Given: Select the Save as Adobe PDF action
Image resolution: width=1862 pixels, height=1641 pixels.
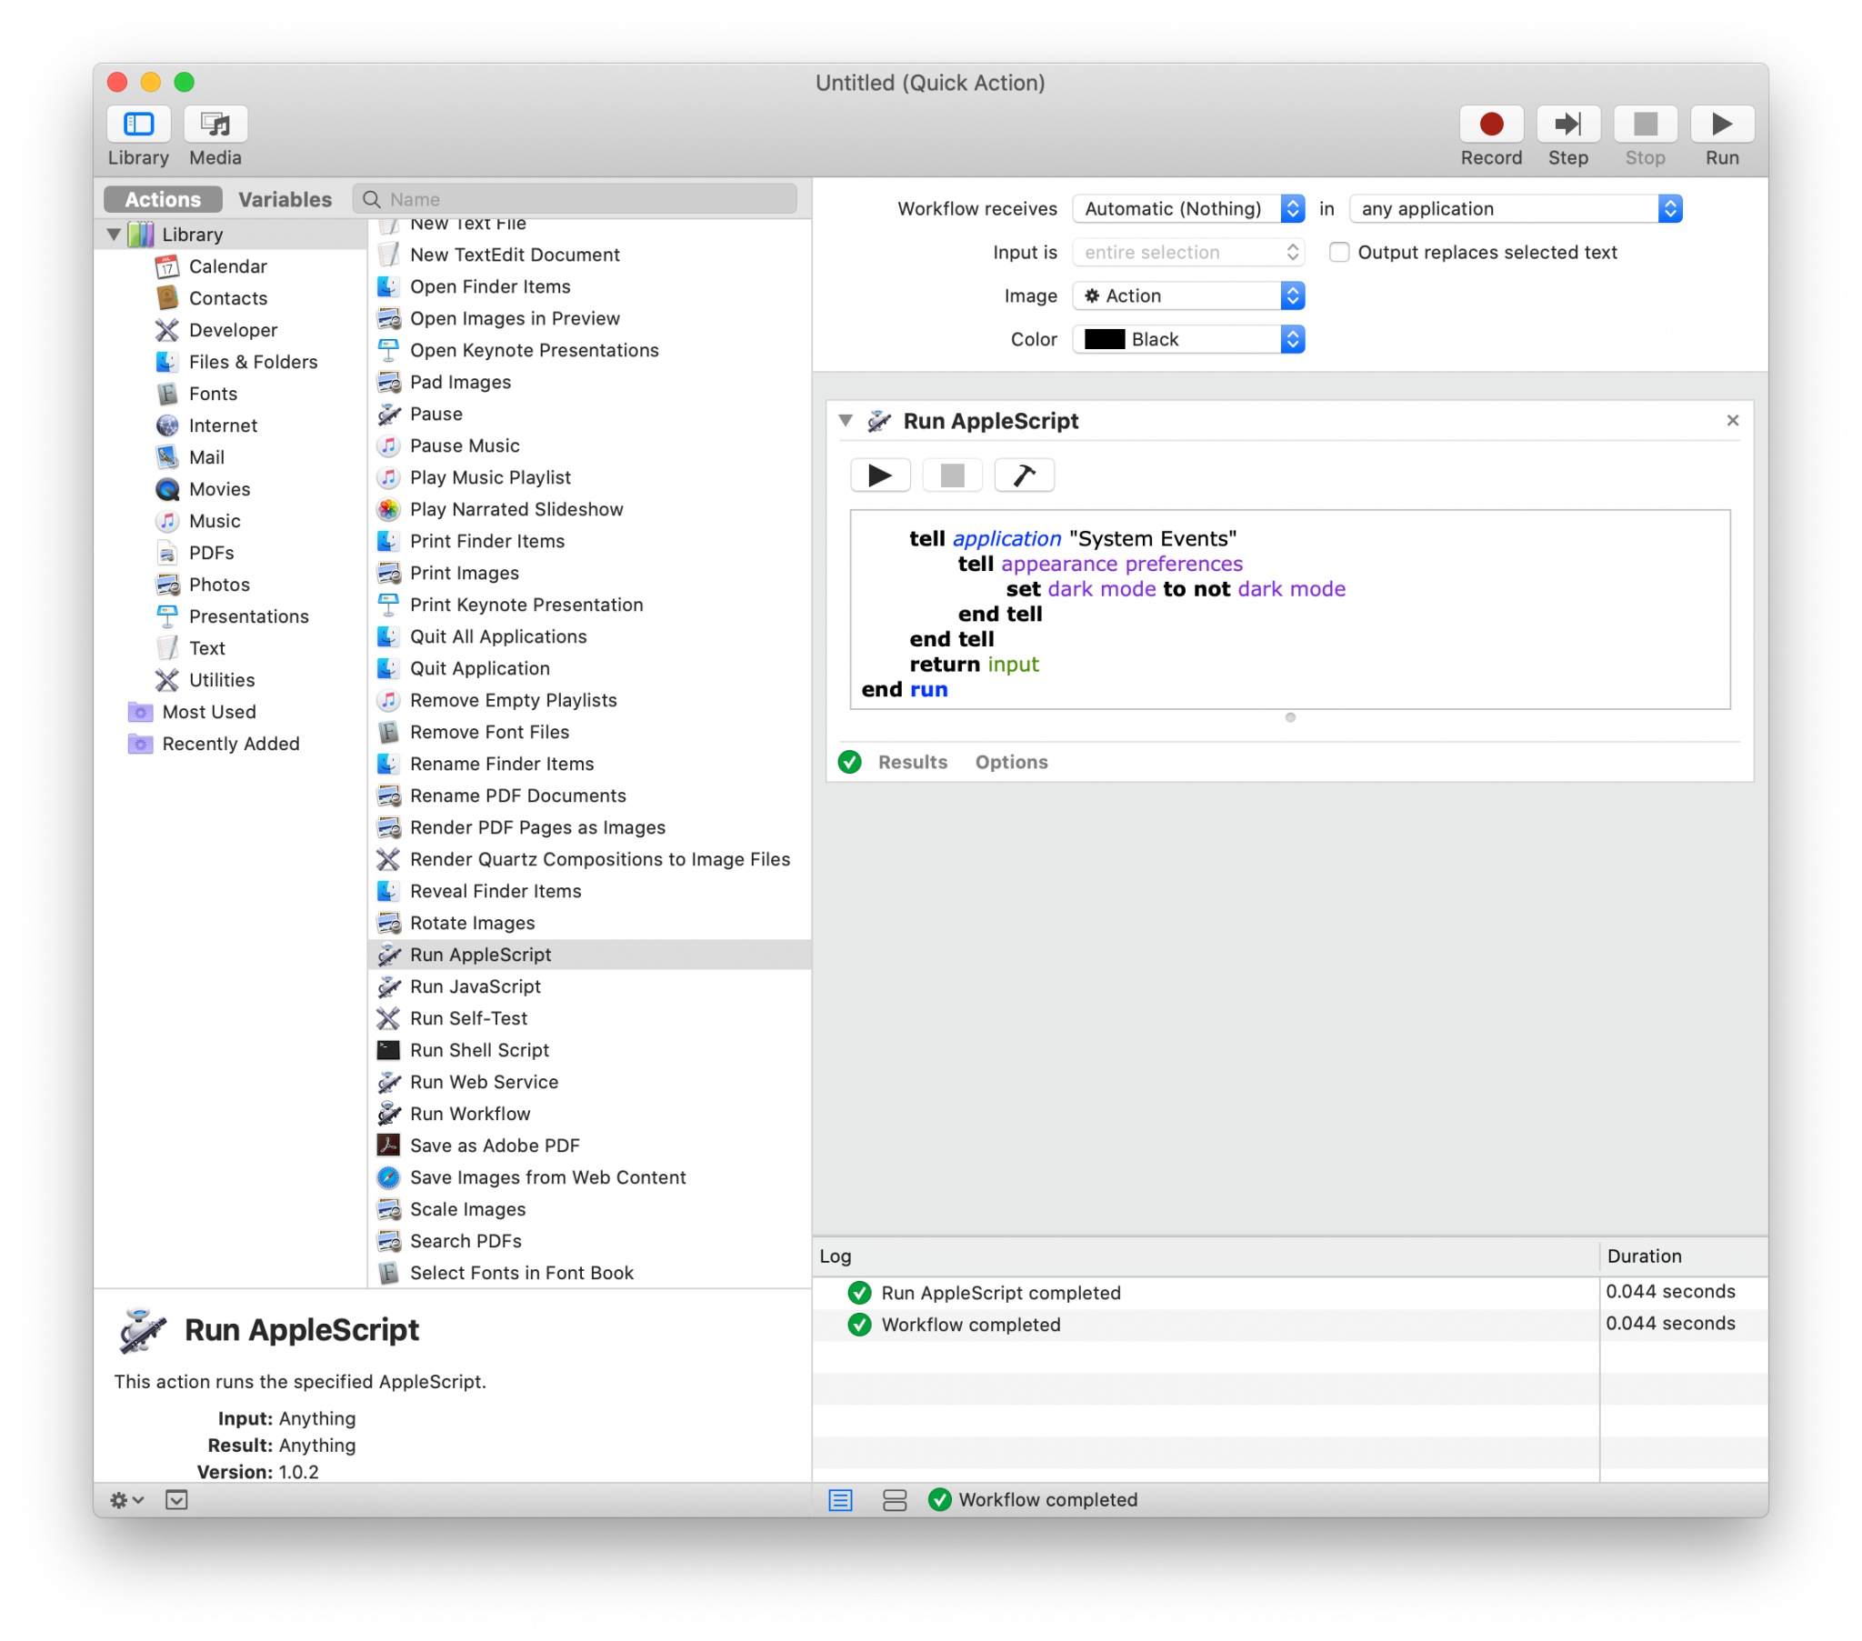Looking at the screenshot, I should (x=589, y=1146).
